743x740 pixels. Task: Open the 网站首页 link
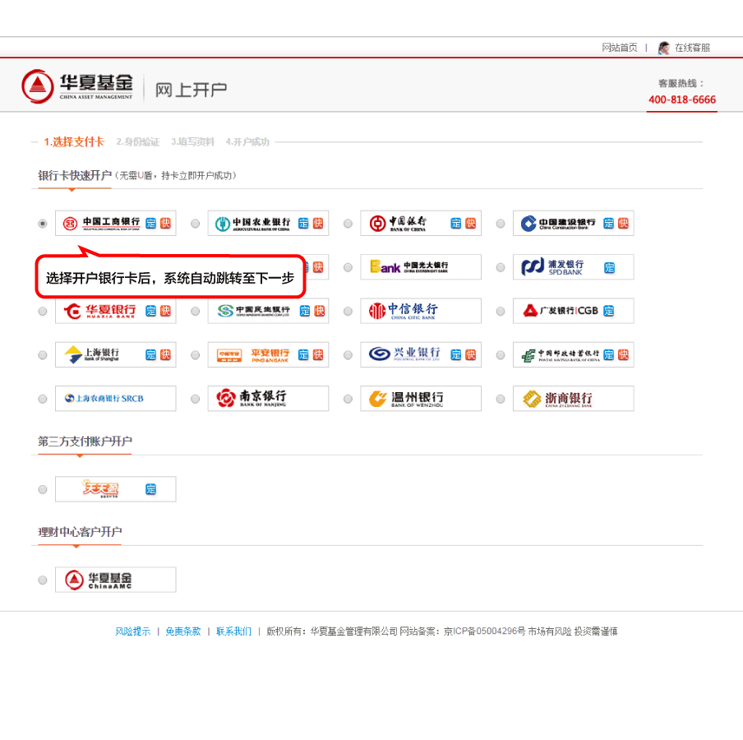pyautogui.click(x=620, y=48)
